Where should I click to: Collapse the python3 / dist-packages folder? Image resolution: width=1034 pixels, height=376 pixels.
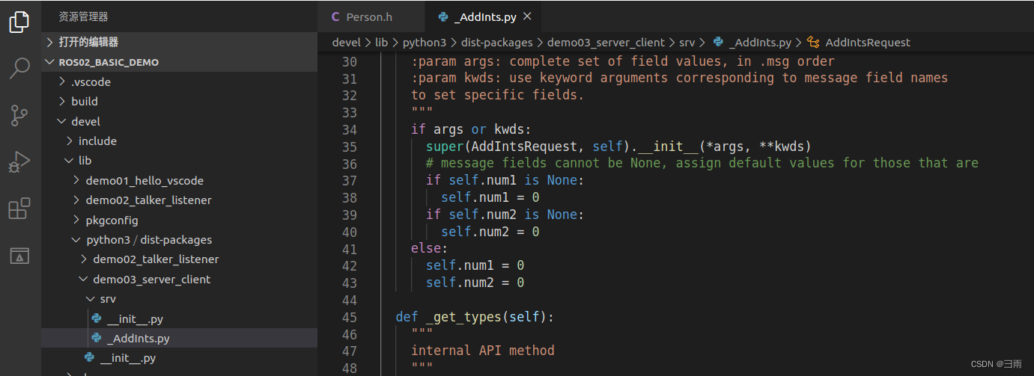coord(179,239)
